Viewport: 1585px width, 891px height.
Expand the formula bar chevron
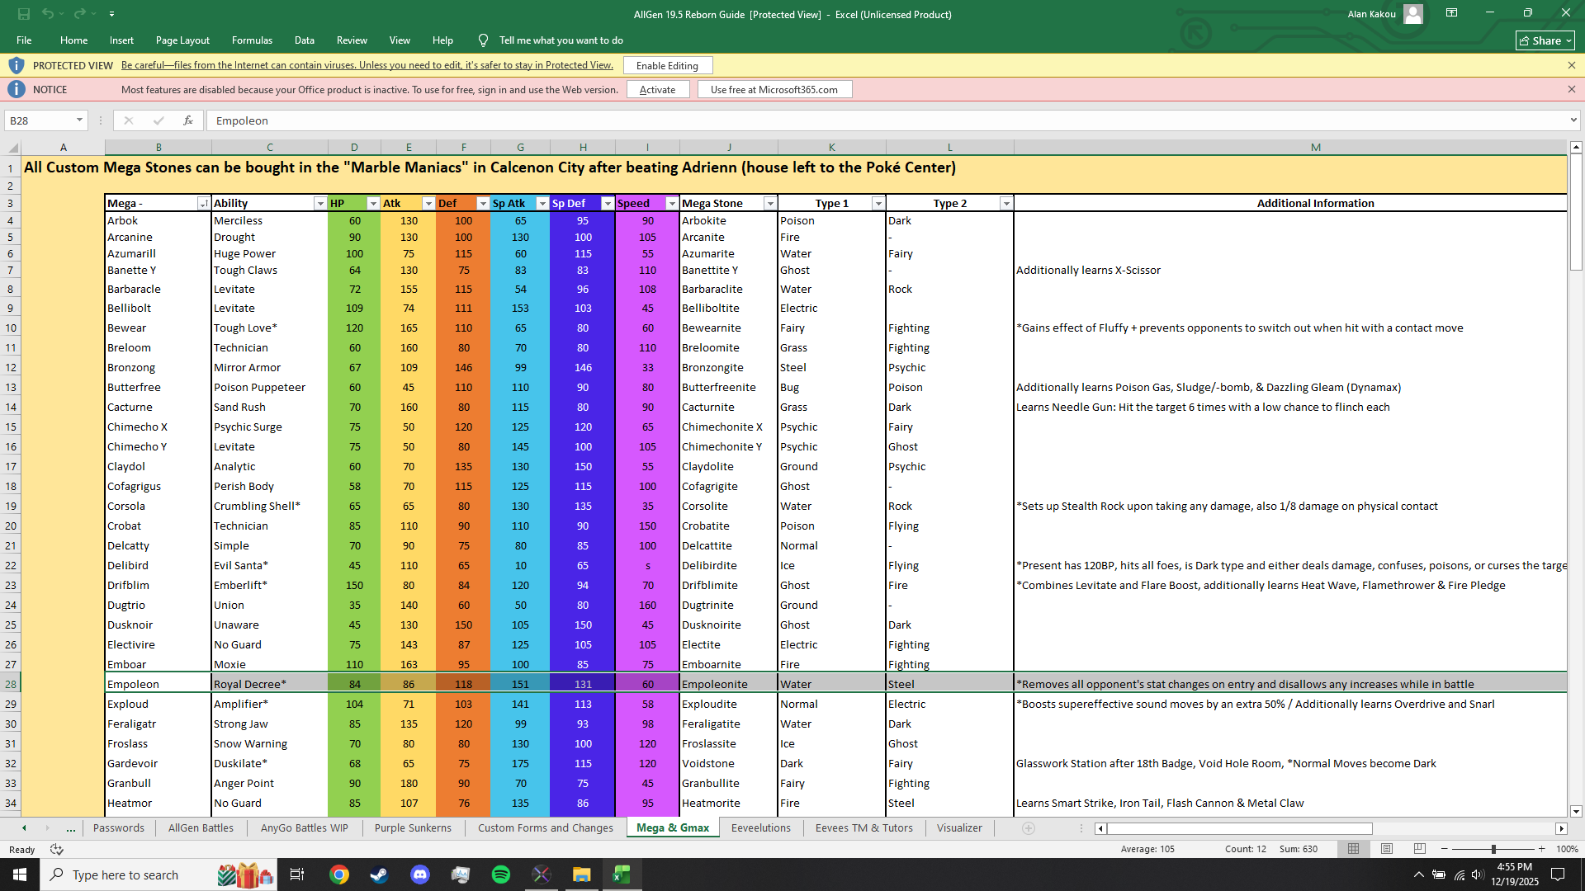point(1573,120)
